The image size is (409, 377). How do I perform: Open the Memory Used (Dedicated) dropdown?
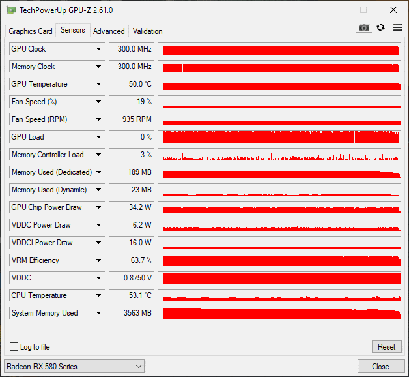98,172
